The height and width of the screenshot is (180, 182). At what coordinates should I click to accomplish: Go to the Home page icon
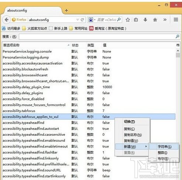pos(155,20)
